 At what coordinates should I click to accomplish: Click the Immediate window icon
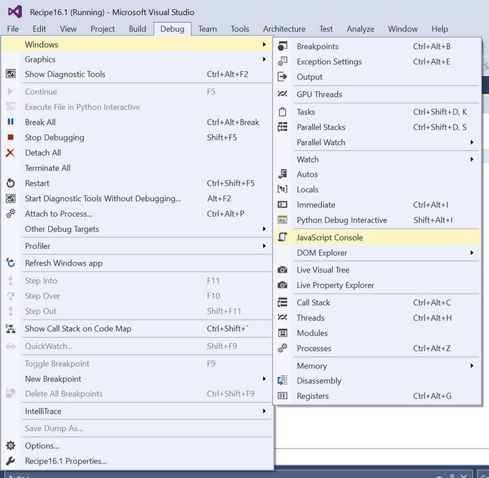[283, 205]
